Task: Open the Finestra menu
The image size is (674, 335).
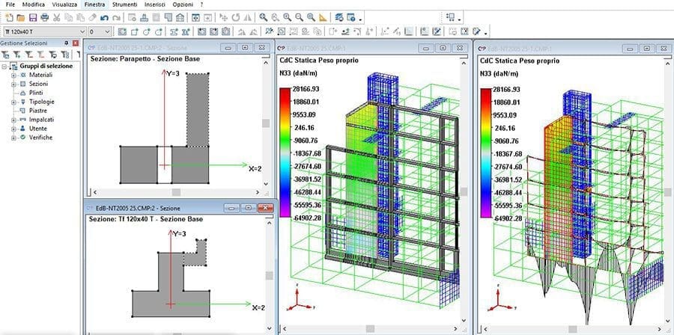Action: [94, 4]
